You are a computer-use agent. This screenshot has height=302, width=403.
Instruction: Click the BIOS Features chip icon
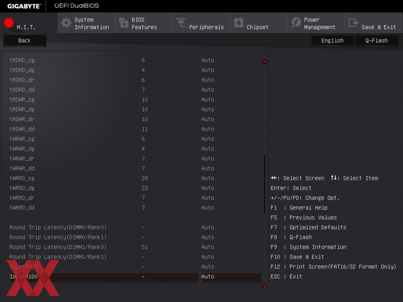point(124,23)
